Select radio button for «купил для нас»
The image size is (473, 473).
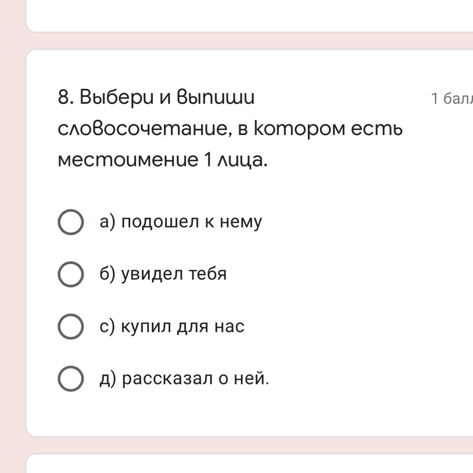click(71, 326)
